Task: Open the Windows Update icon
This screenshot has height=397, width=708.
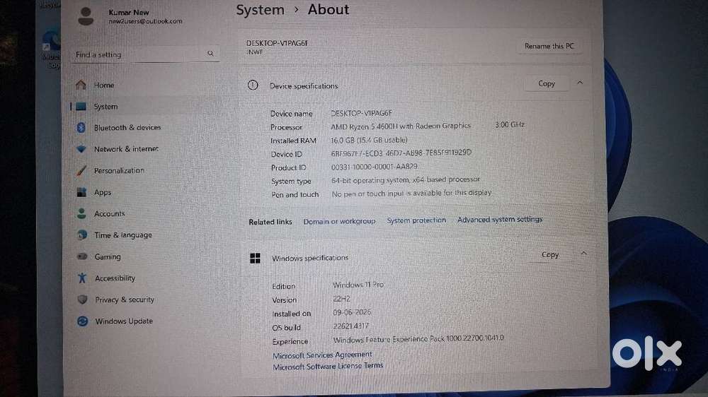Action: pos(82,321)
